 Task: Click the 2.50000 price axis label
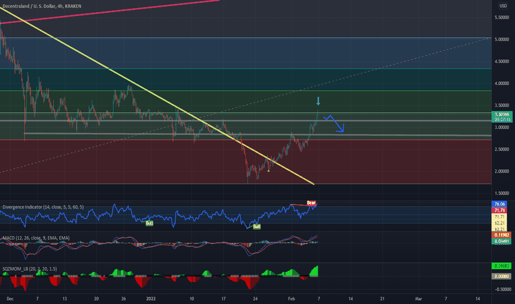point(502,149)
